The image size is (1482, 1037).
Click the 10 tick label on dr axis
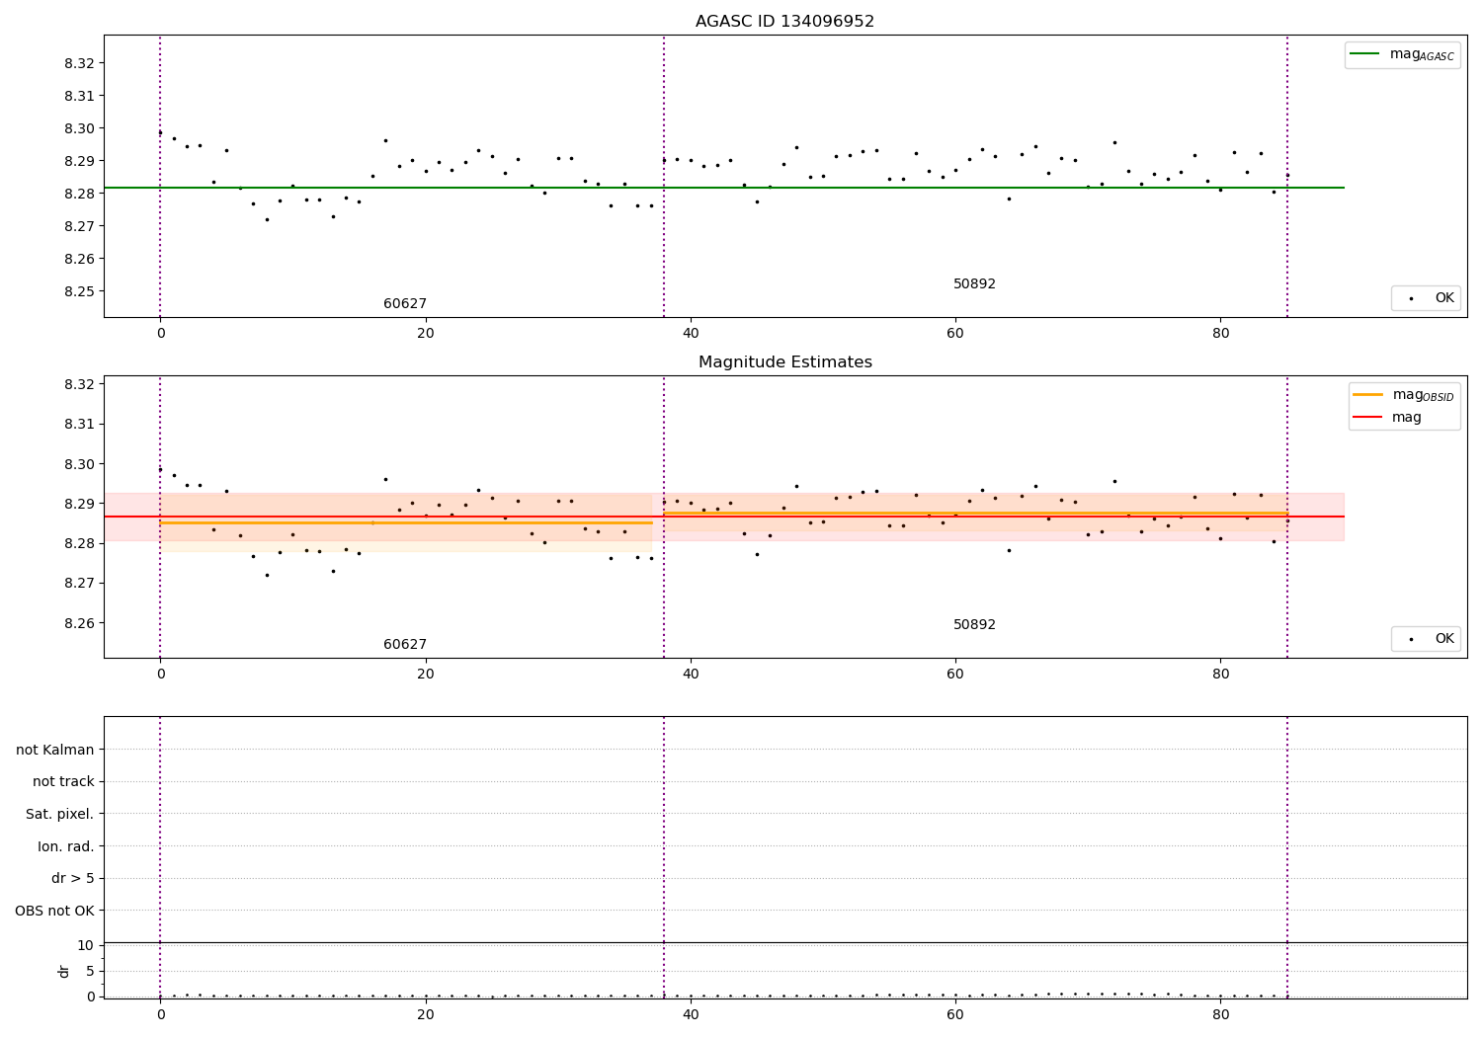coord(85,945)
